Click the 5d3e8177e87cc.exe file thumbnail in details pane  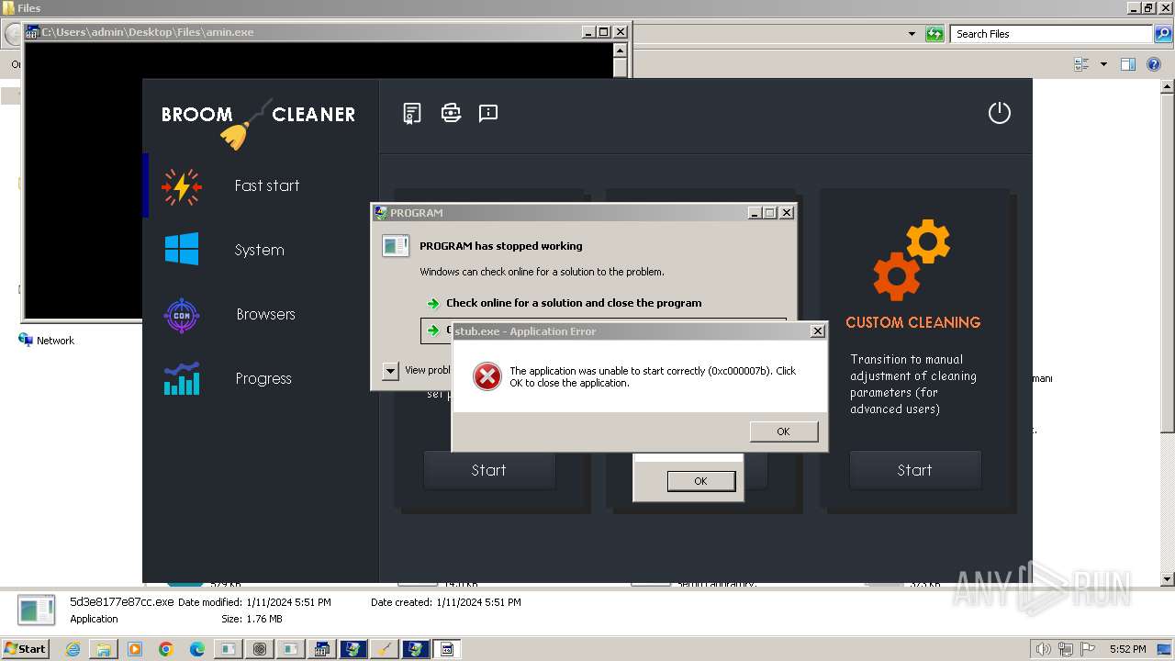[x=37, y=610]
